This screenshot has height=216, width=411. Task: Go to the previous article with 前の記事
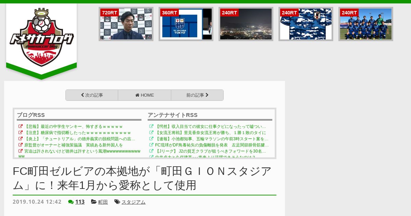click(197, 95)
